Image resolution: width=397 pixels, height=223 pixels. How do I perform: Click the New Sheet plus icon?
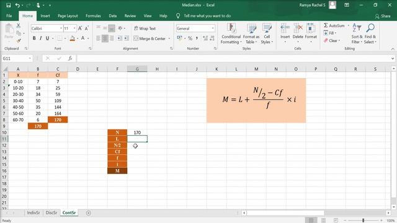coord(88,213)
